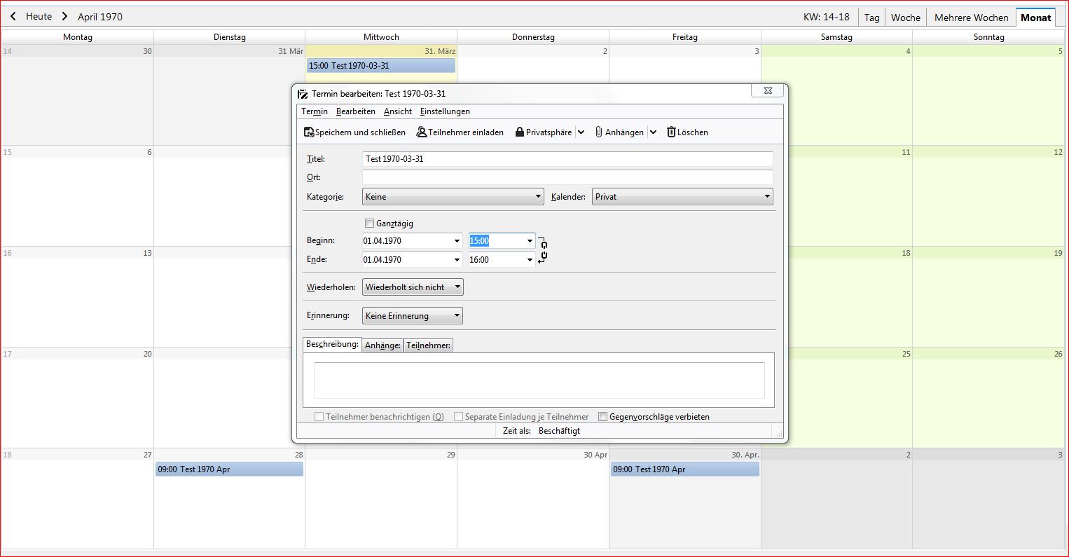1069x557 pixels.
Task: Click in the description text area
Action: point(539,380)
